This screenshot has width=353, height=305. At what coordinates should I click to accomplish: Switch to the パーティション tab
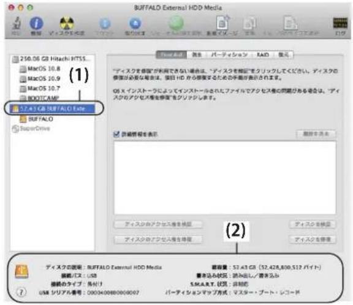229,55
